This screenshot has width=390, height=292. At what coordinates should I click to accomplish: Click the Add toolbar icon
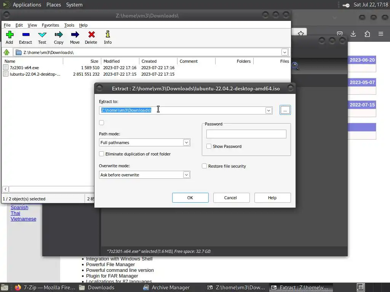(10, 35)
